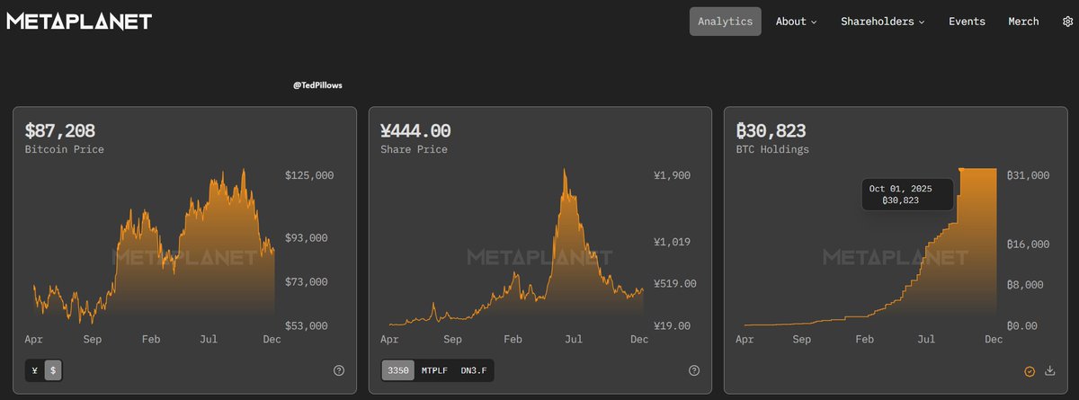Open the Merch page

pos(1023,22)
